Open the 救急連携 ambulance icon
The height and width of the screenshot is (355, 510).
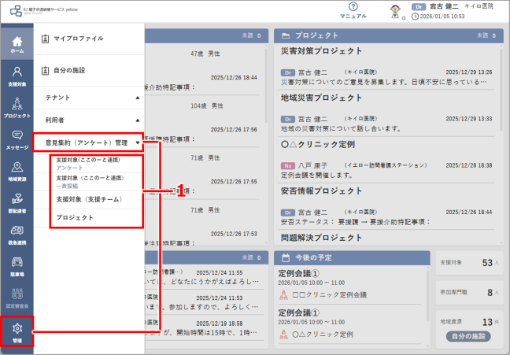[17, 235]
